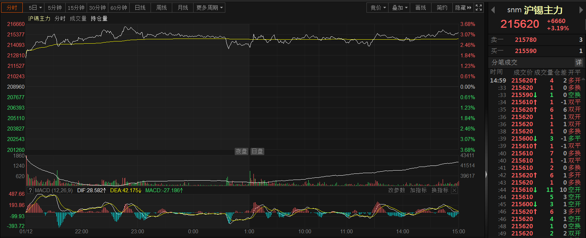Expand the 竞价 dropdown
This screenshot has height=238, width=586.
378,8
